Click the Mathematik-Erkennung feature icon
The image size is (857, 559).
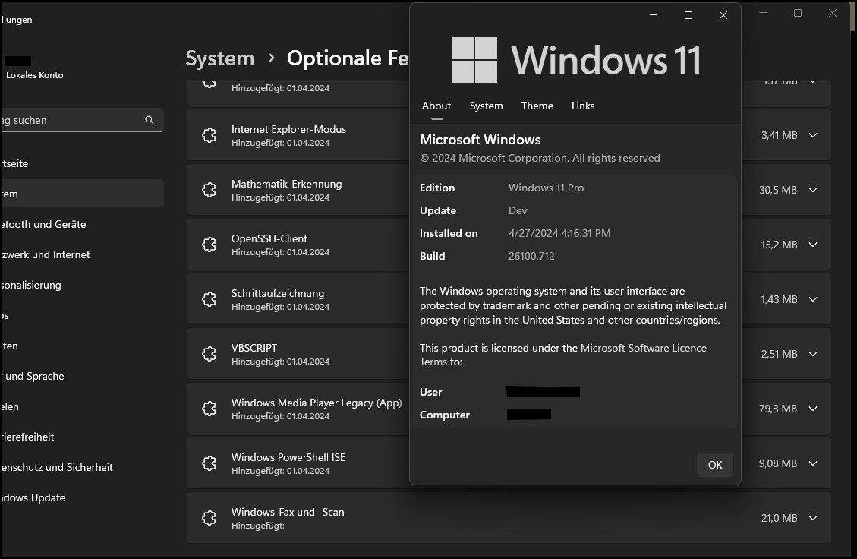click(209, 190)
